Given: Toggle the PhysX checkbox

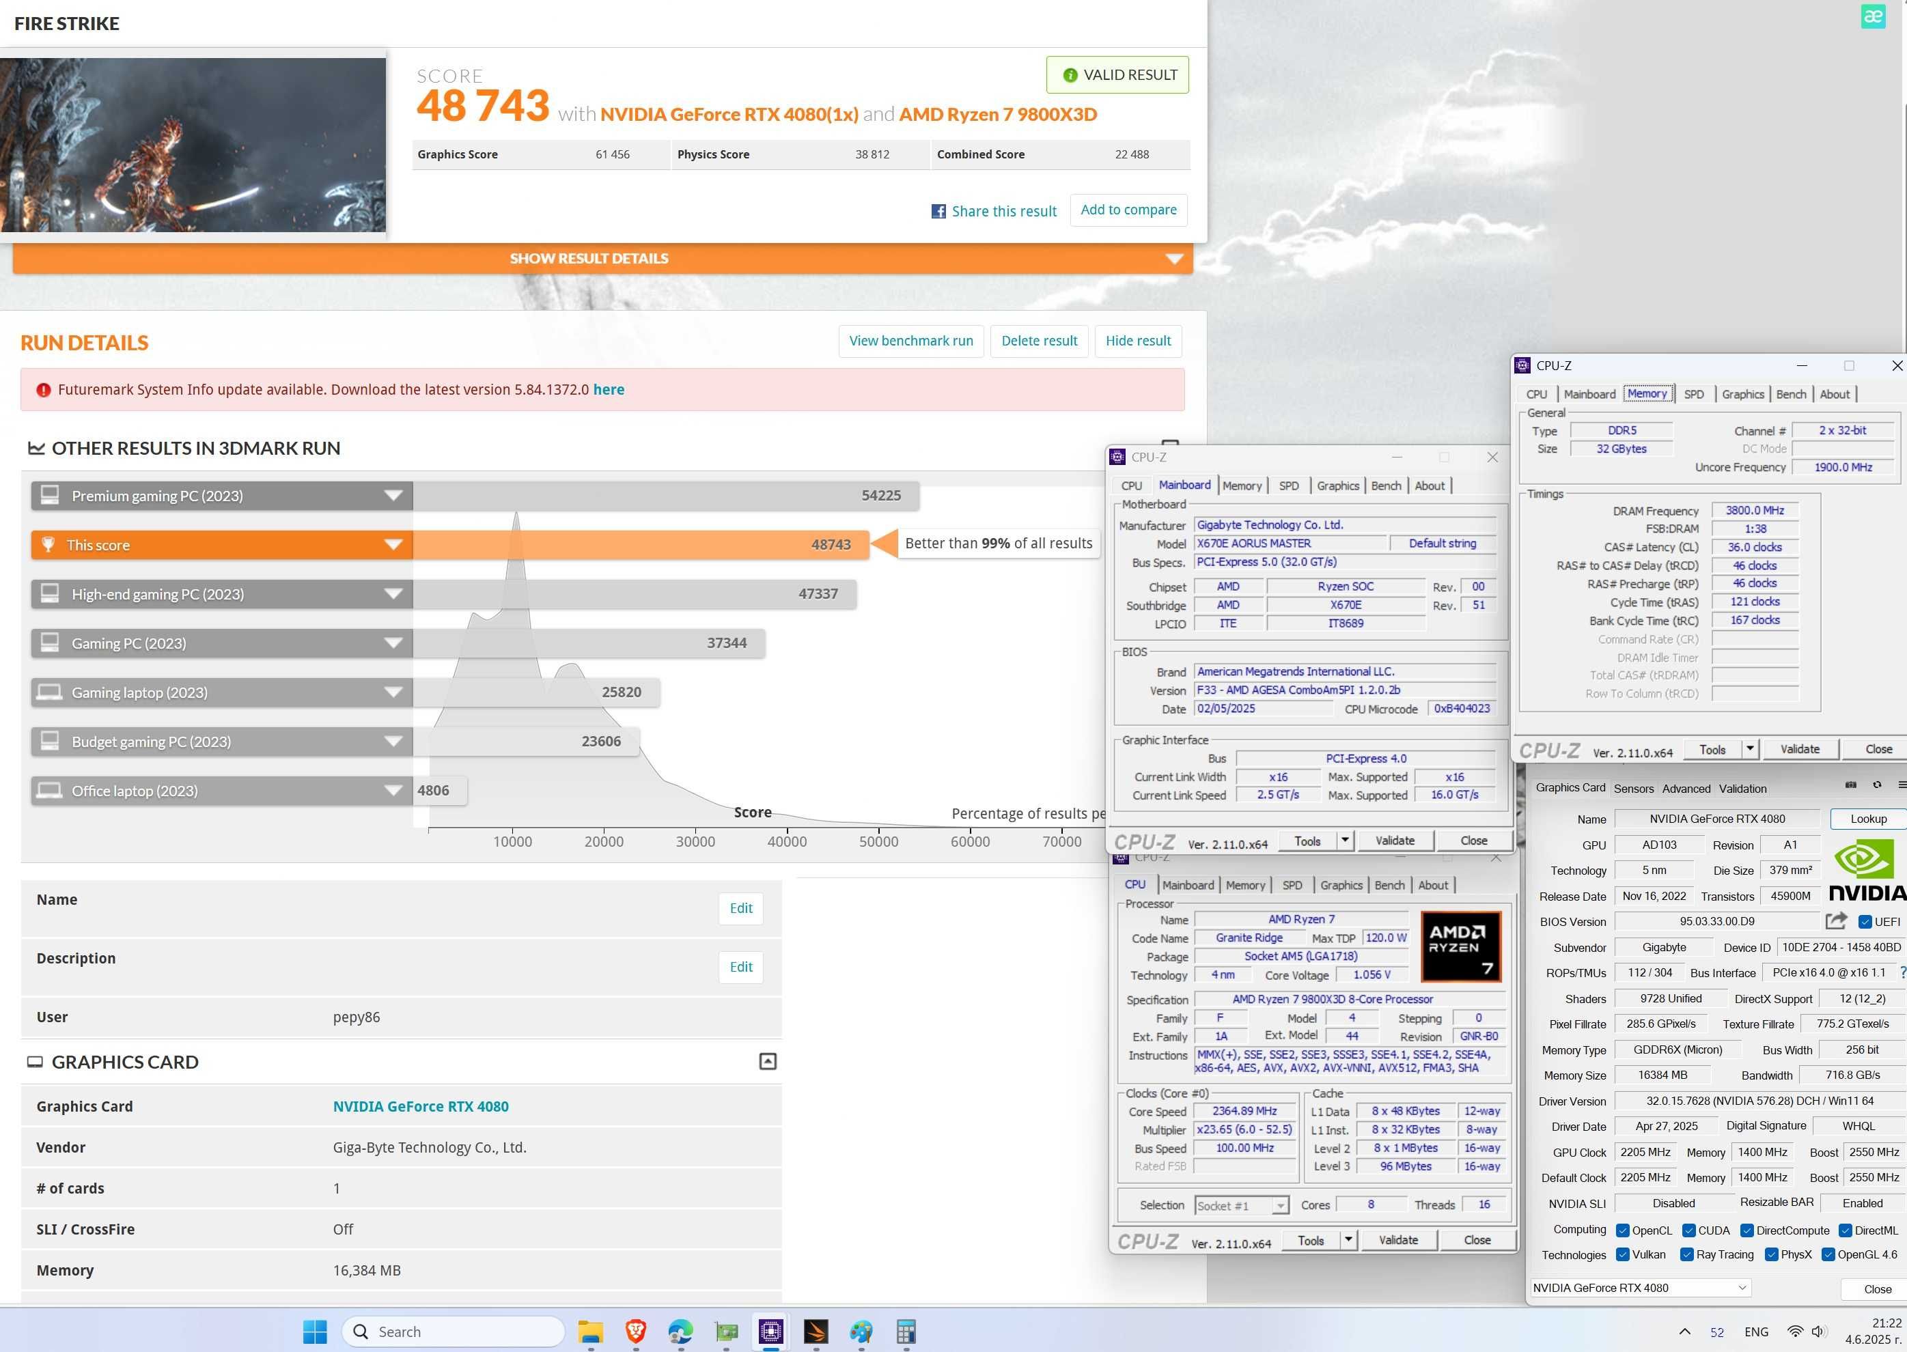Looking at the screenshot, I should (x=1771, y=1254).
